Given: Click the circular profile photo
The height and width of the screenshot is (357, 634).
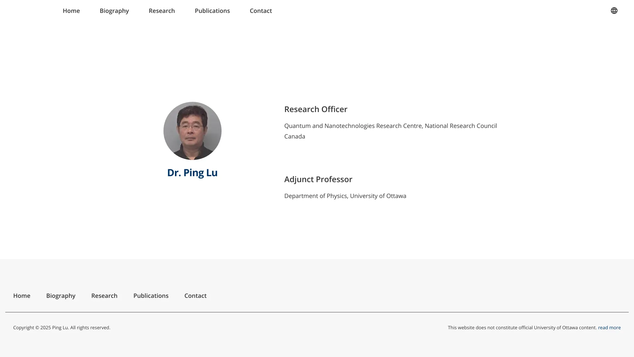Looking at the screenshot, I should (x=193, y=131).
